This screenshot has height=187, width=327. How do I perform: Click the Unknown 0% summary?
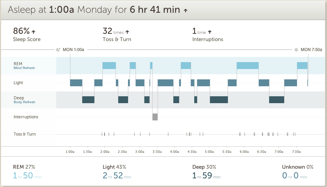point(297,167)
